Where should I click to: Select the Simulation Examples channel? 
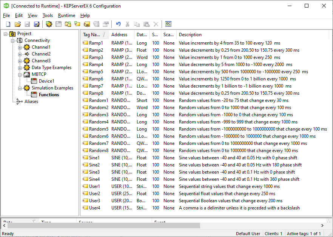pyautogui.click(x=52, y=88)
